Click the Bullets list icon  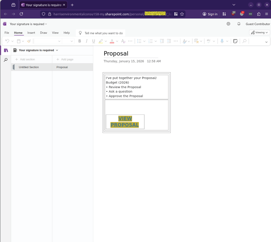(139, 41)
